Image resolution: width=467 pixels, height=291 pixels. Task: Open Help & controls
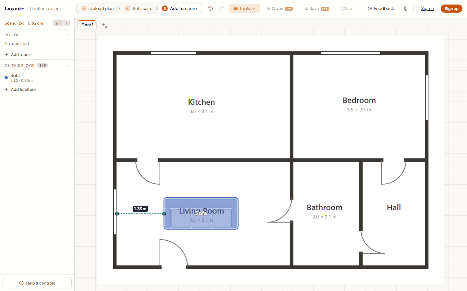click(x=37, y=283)
